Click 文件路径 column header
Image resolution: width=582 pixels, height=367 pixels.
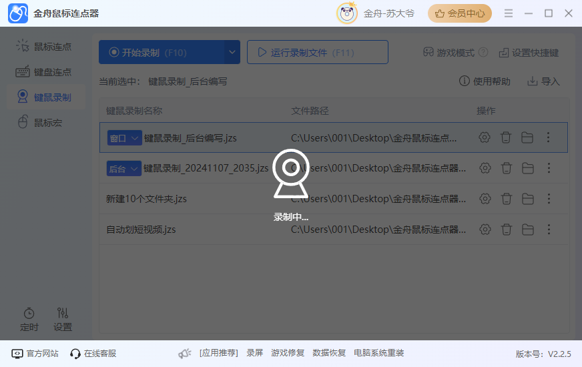tap(310, 111)
